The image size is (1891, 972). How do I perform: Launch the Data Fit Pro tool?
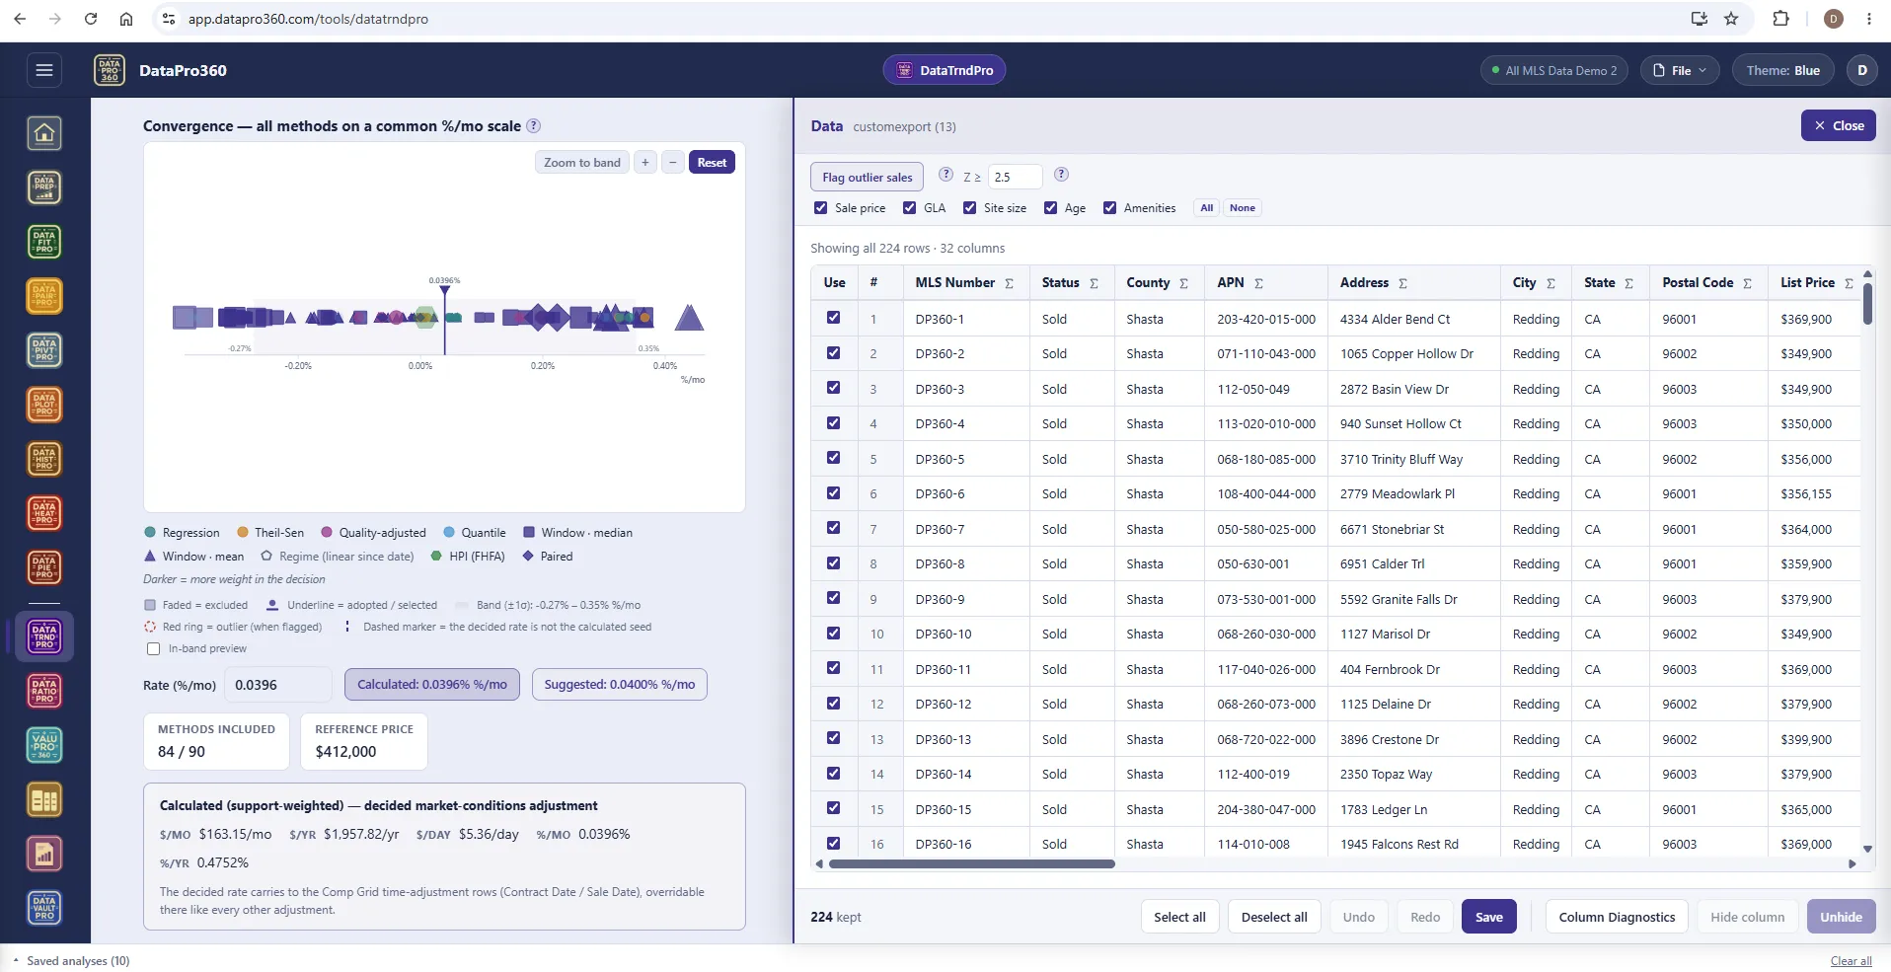tap(44, 242)
